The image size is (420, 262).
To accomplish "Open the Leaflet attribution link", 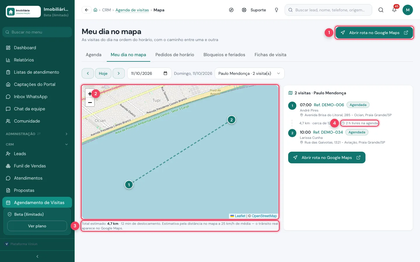I will click(238, 216).
